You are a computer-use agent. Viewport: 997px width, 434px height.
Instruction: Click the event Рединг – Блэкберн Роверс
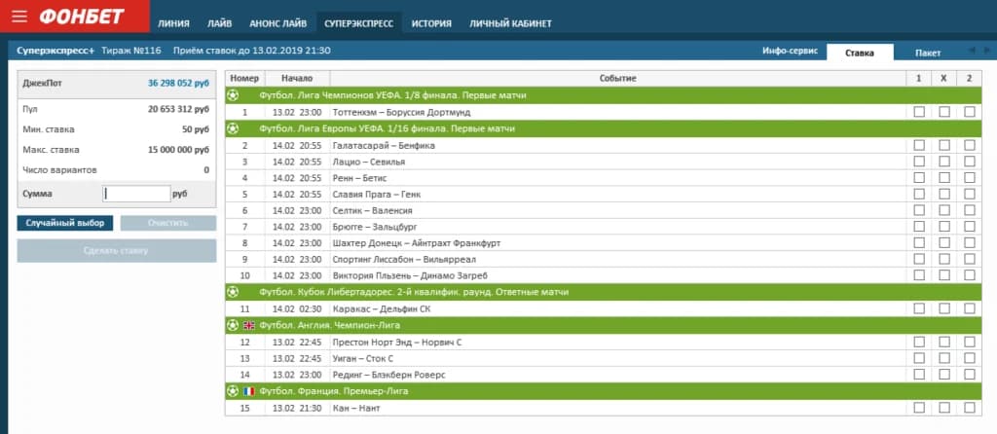pos(388,375)
